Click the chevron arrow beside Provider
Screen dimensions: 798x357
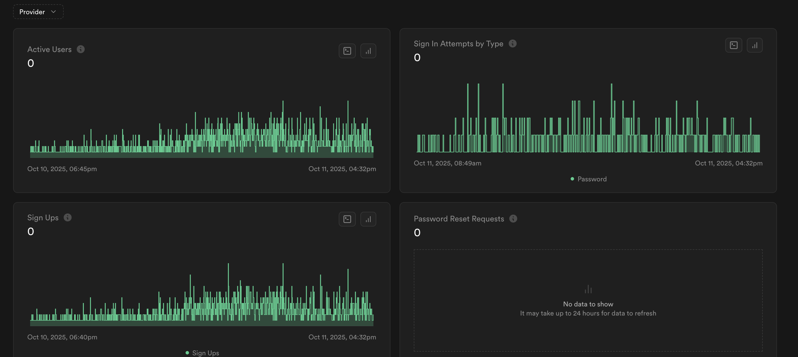[53, 12]
